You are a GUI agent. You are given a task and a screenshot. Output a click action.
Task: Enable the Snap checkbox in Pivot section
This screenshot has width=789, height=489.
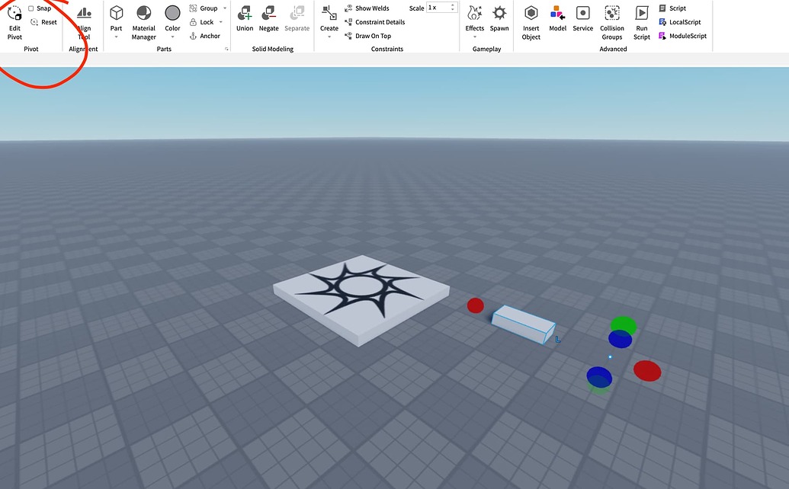(x=31, y=8)
